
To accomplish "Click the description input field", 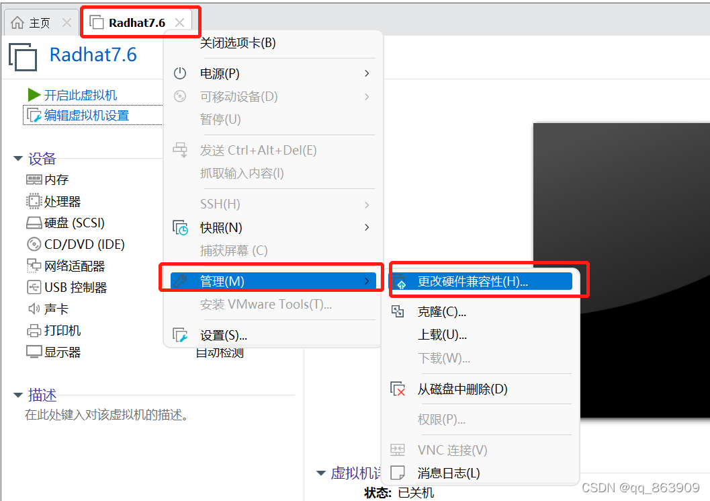I will tap(106, 415).
